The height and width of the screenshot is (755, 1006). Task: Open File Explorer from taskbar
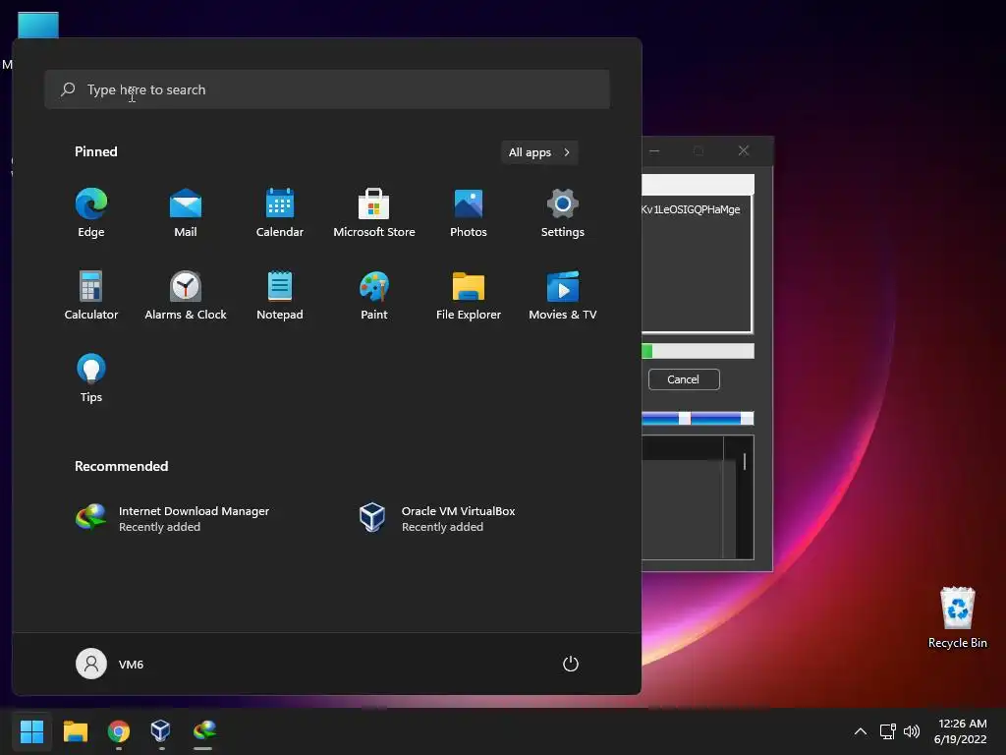coord(75,730)
